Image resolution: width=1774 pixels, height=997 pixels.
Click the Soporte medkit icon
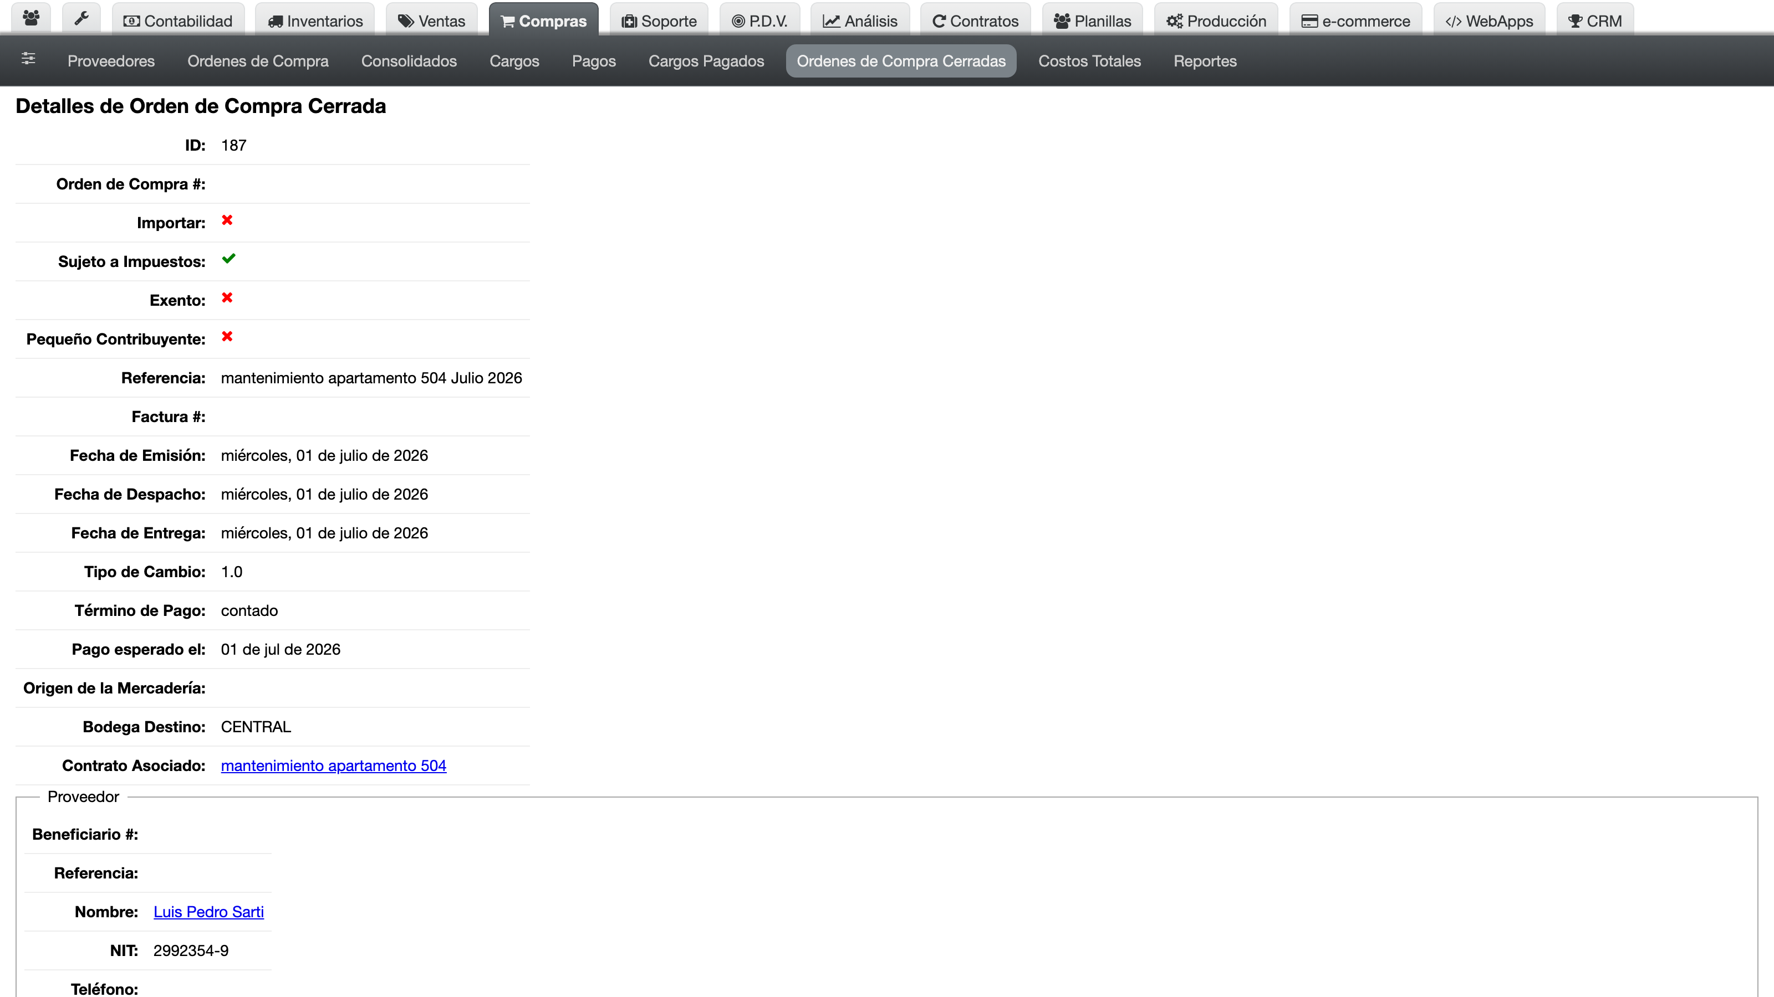tap(629, 22)
